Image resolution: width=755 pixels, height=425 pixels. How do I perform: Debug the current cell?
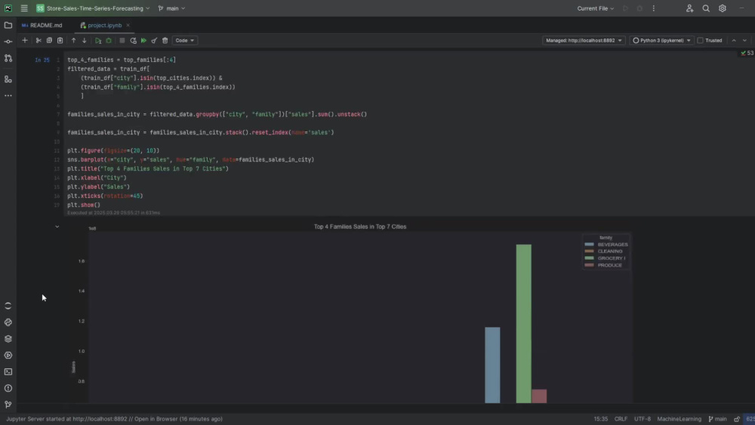(109, 41)
